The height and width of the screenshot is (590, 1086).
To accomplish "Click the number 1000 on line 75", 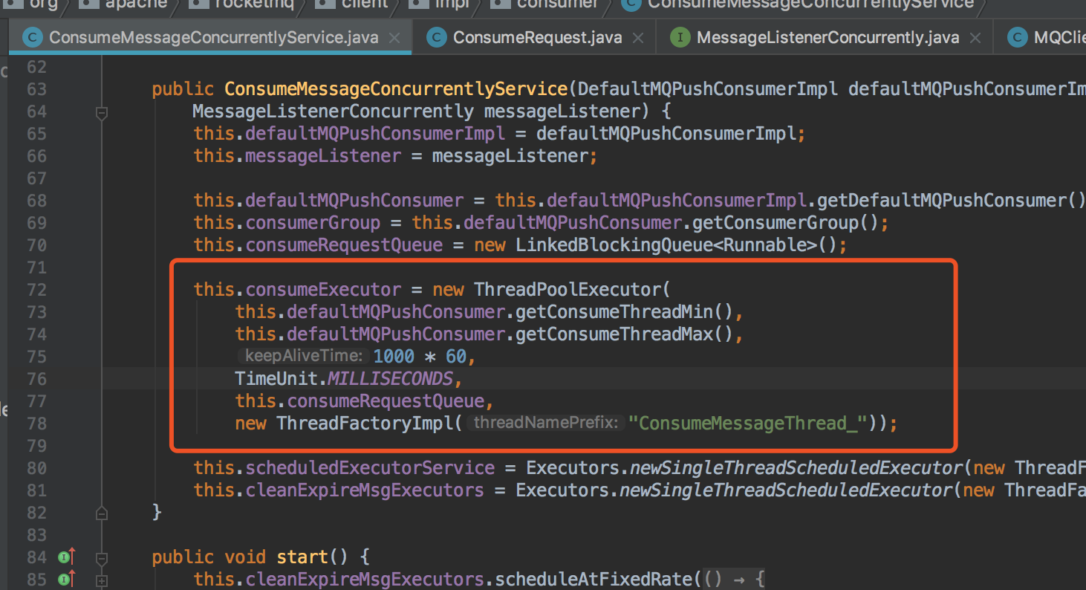I will [x=394, y=357].
